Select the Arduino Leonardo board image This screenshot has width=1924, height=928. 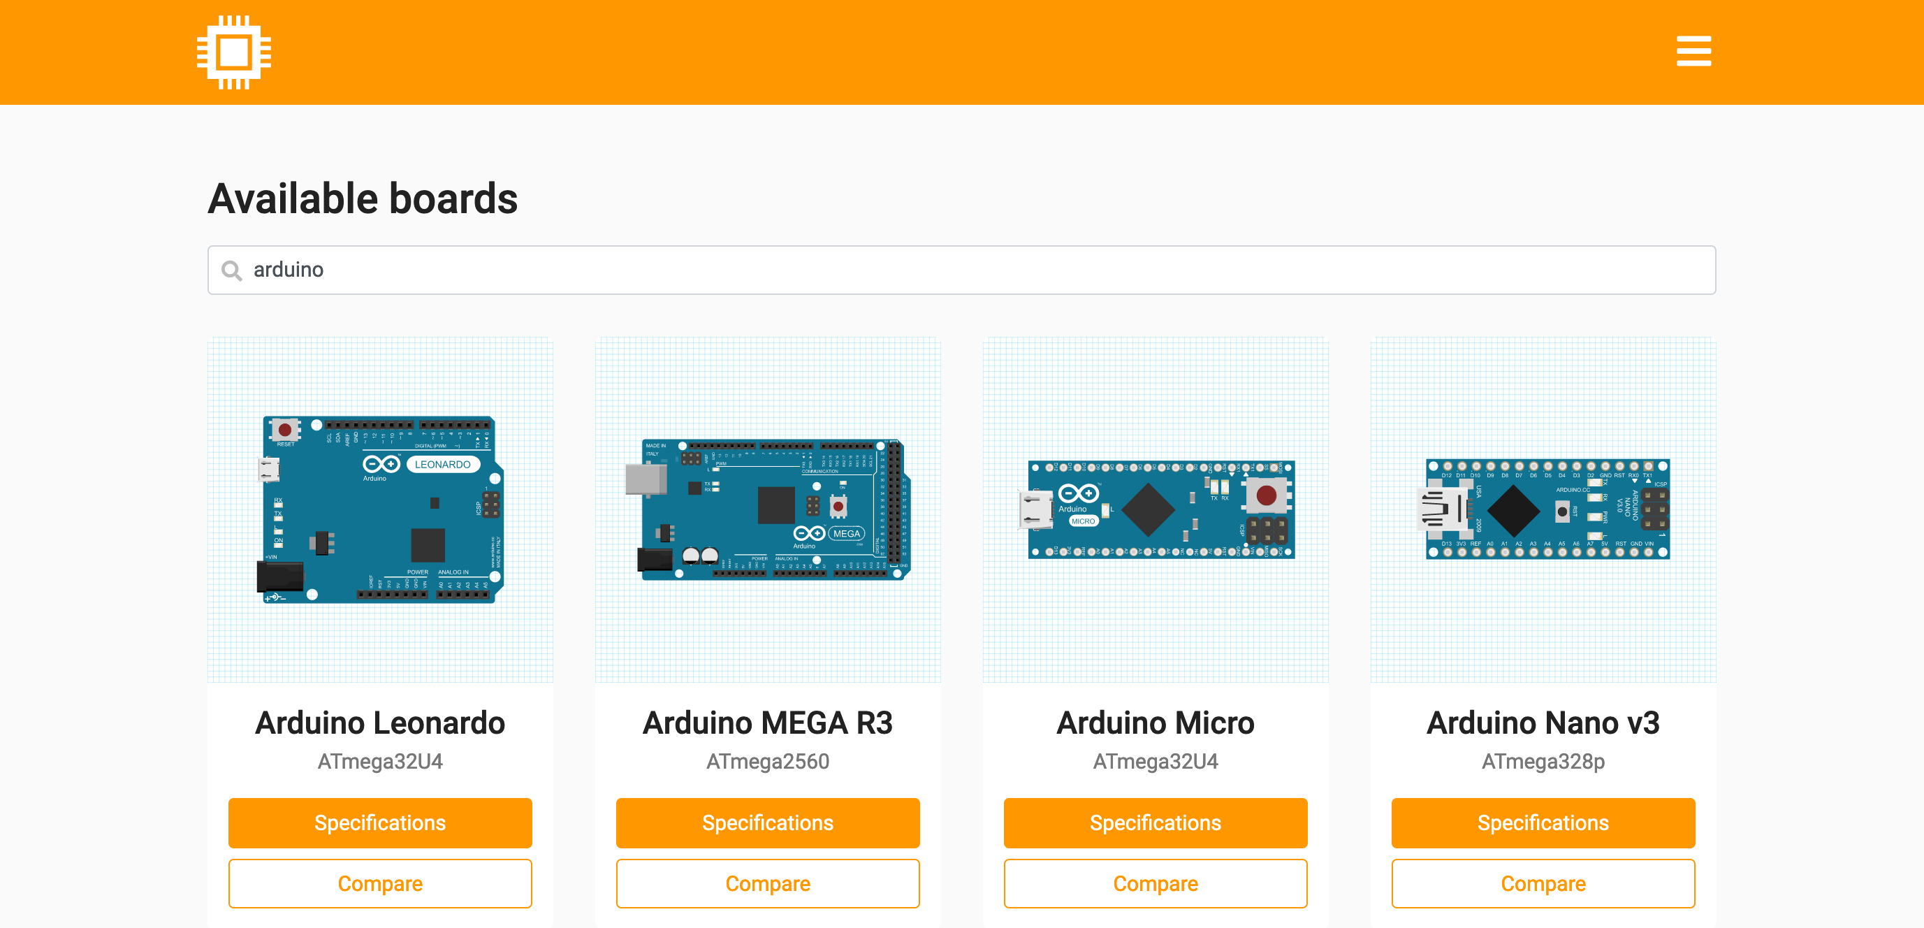point(380,509)
